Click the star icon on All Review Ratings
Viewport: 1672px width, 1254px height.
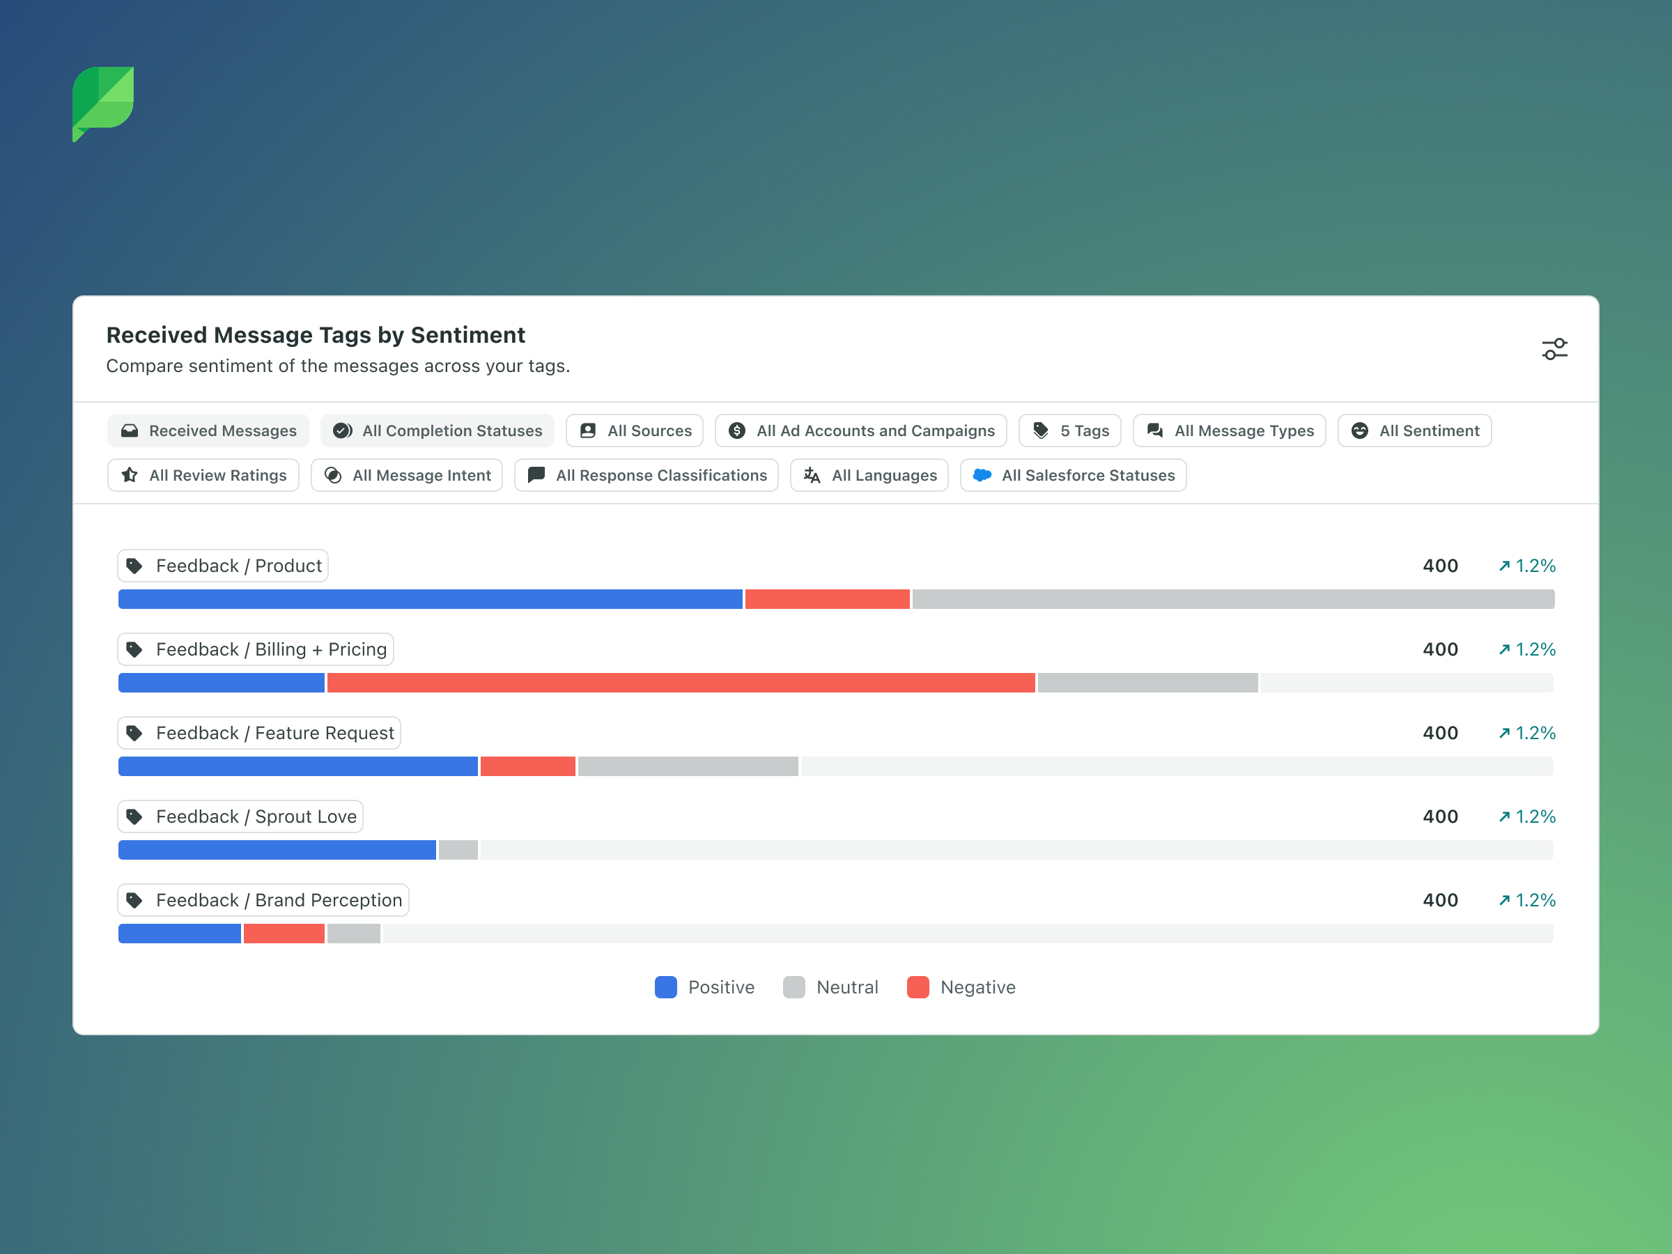[x=130, y=475]
